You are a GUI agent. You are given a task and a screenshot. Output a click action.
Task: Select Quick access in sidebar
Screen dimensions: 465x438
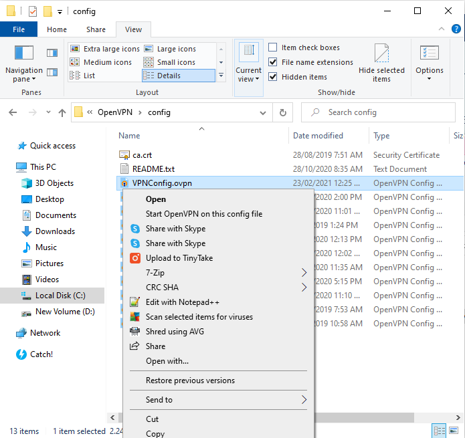53,146
